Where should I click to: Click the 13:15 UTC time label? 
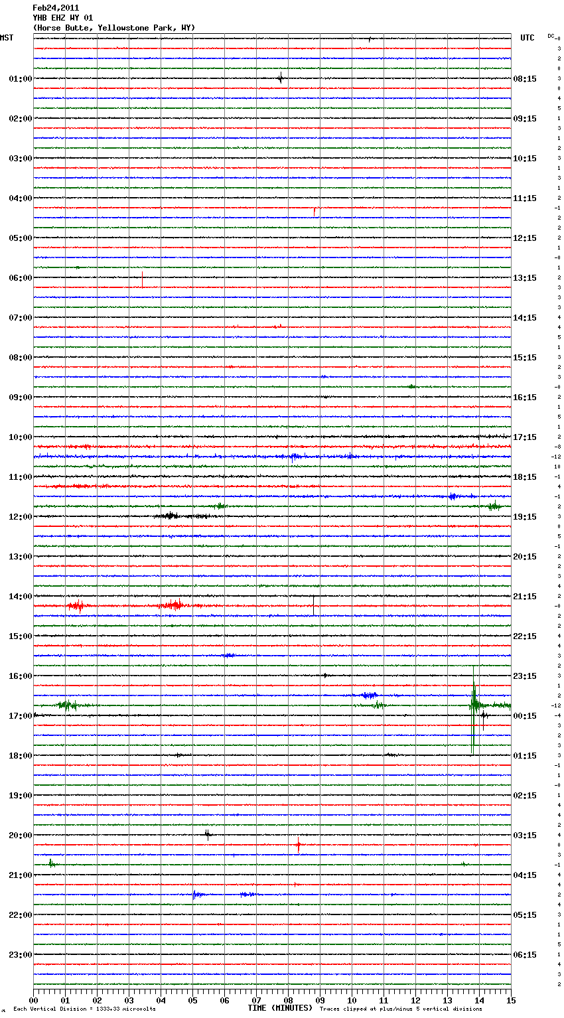click(525, 278)
